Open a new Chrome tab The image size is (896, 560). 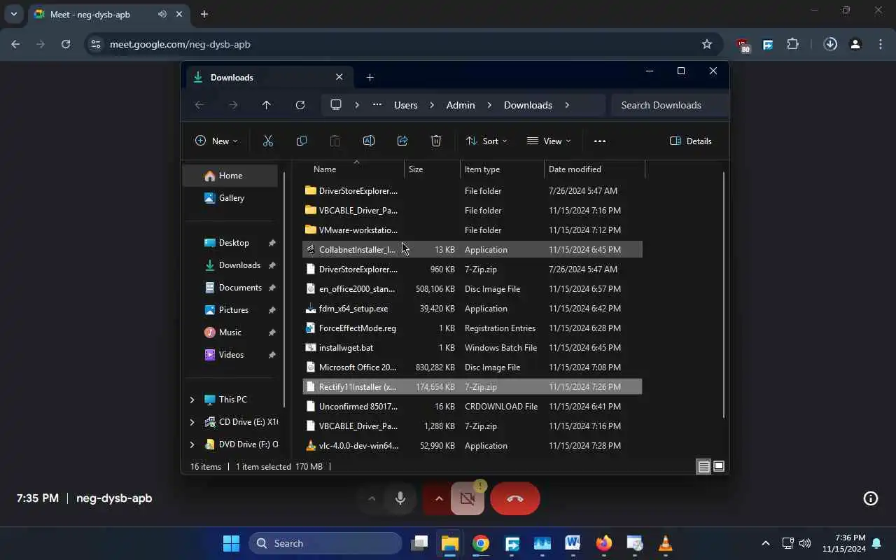click(204, 14)
